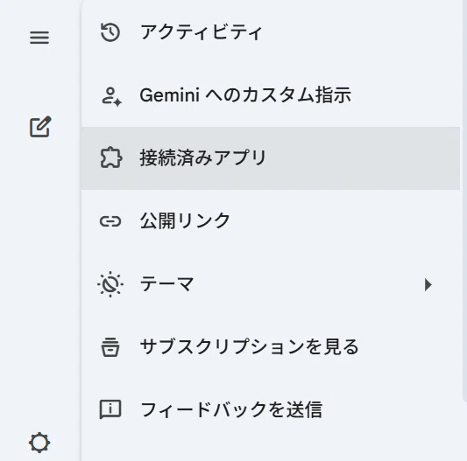Start a new chat with pencil icon
This screenshot has width=467, height=461.
40,127
